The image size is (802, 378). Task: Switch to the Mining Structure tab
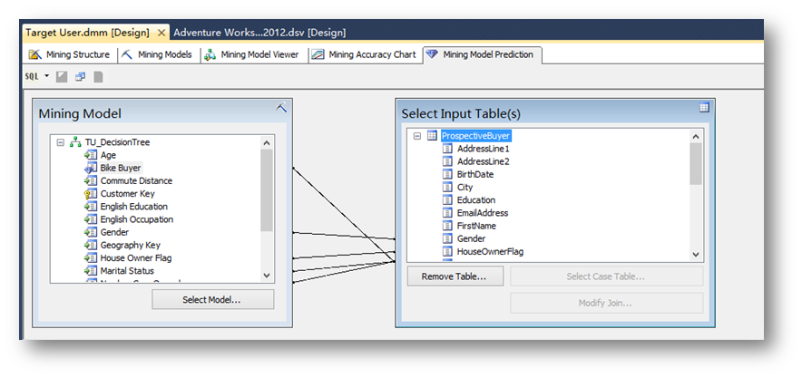[70, 54]
